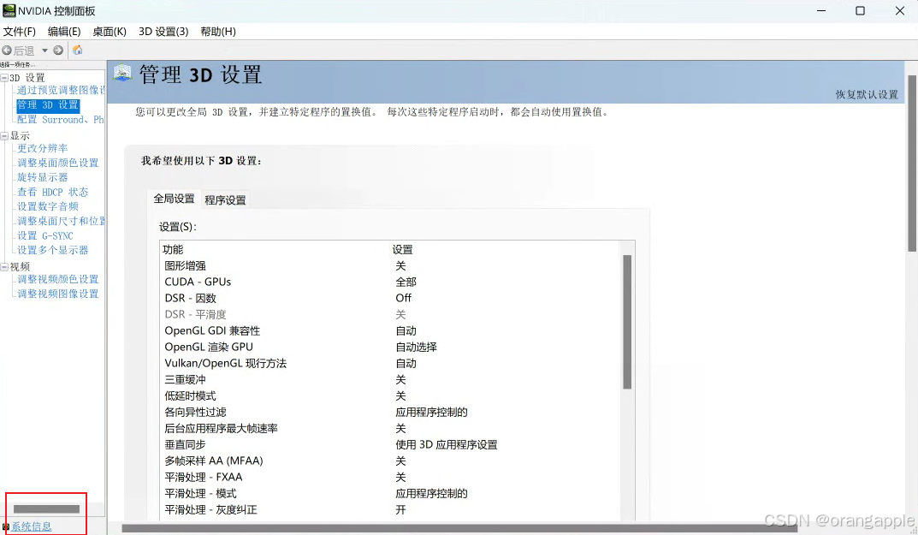Image resolution: width=918 pixels, height=535 pixels.
Task: Open 查看 HDCP 状态 in the sidebar
Action: 53,193
